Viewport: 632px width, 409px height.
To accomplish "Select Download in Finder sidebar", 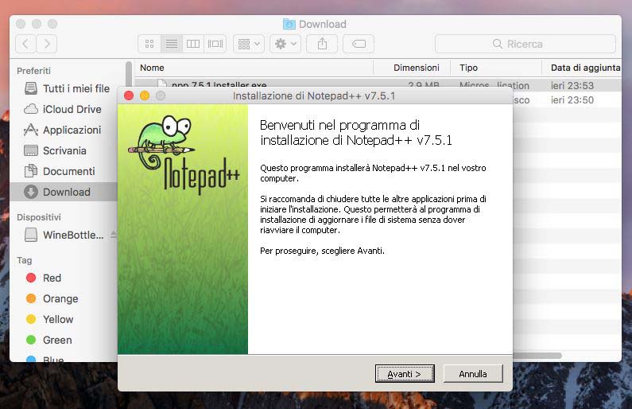I will (x=64, y=192).
